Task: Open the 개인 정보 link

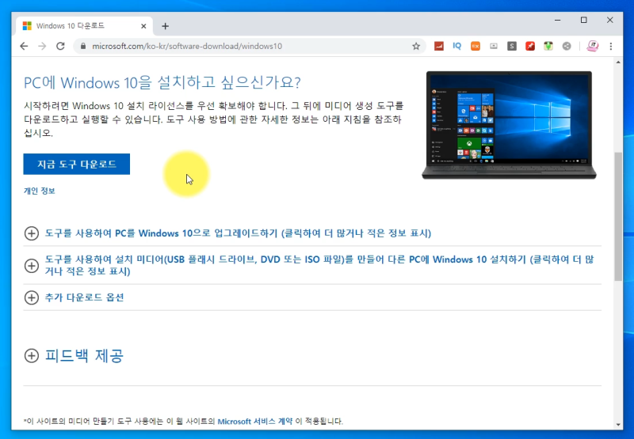Action: tap(39, 191)
